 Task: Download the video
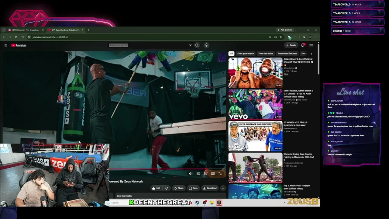(210, 188)
